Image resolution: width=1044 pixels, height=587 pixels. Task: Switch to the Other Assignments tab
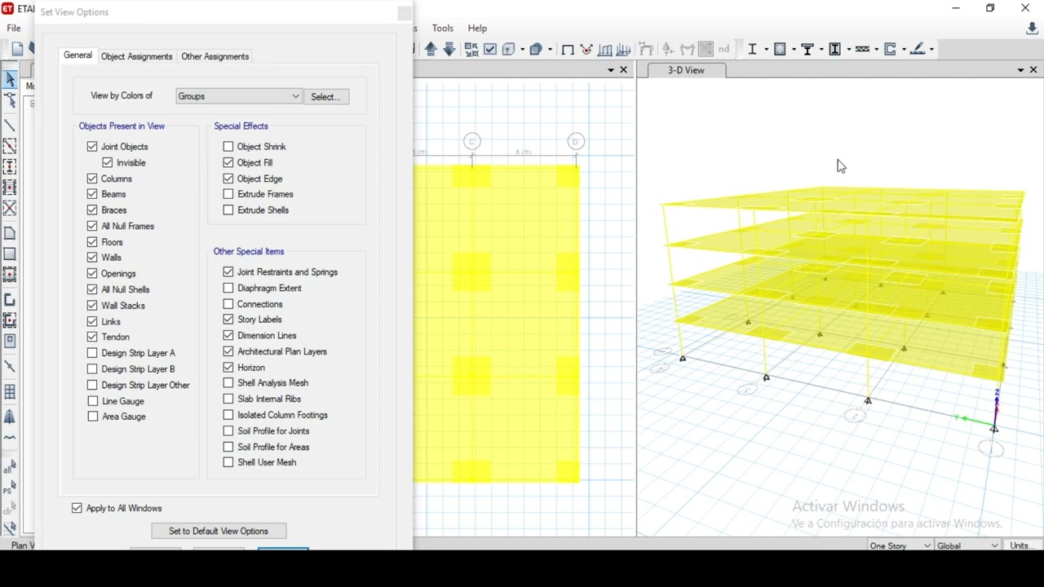tap(215, 56)
